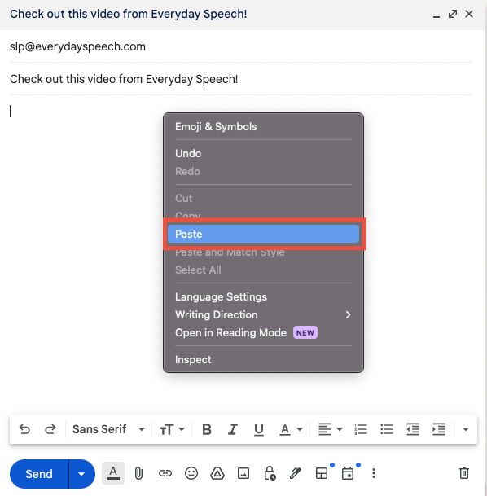487x496 pixels.
Task: Expand the send options arrow beside Send
Action: coord(81,474)
